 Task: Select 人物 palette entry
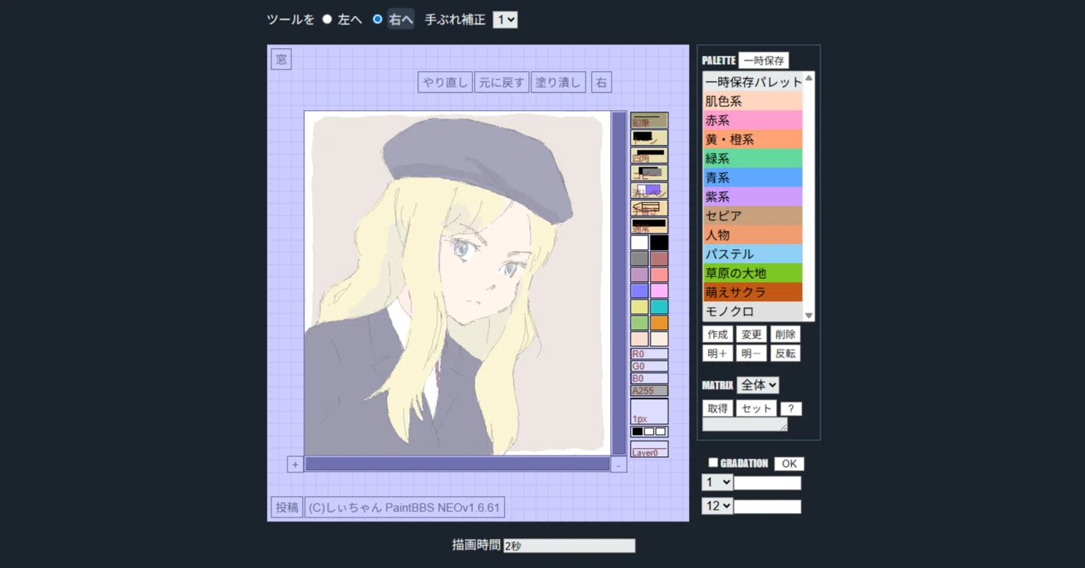point(753,235)
